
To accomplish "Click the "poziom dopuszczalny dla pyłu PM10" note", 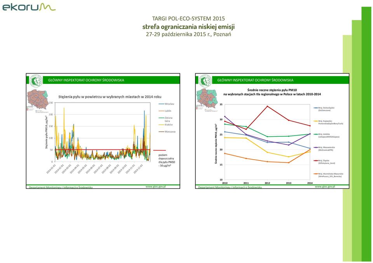I will coord(167,160).
